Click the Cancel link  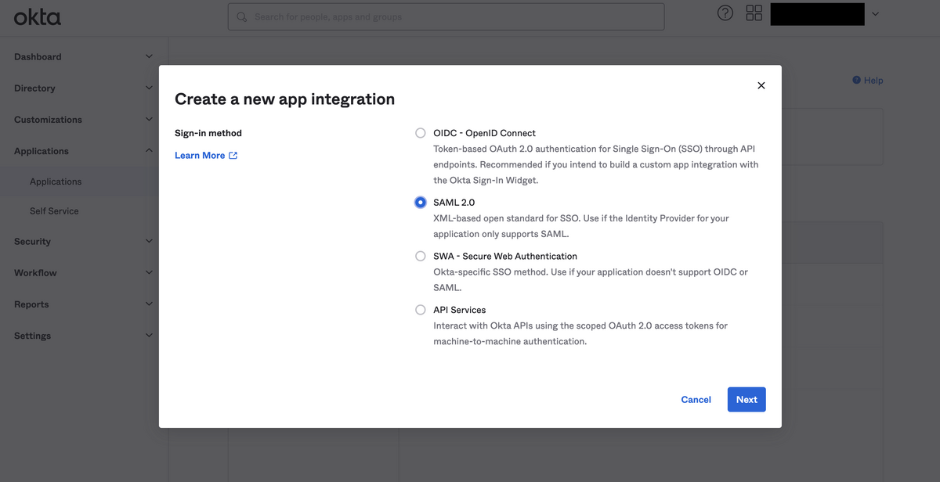point(696,400)
